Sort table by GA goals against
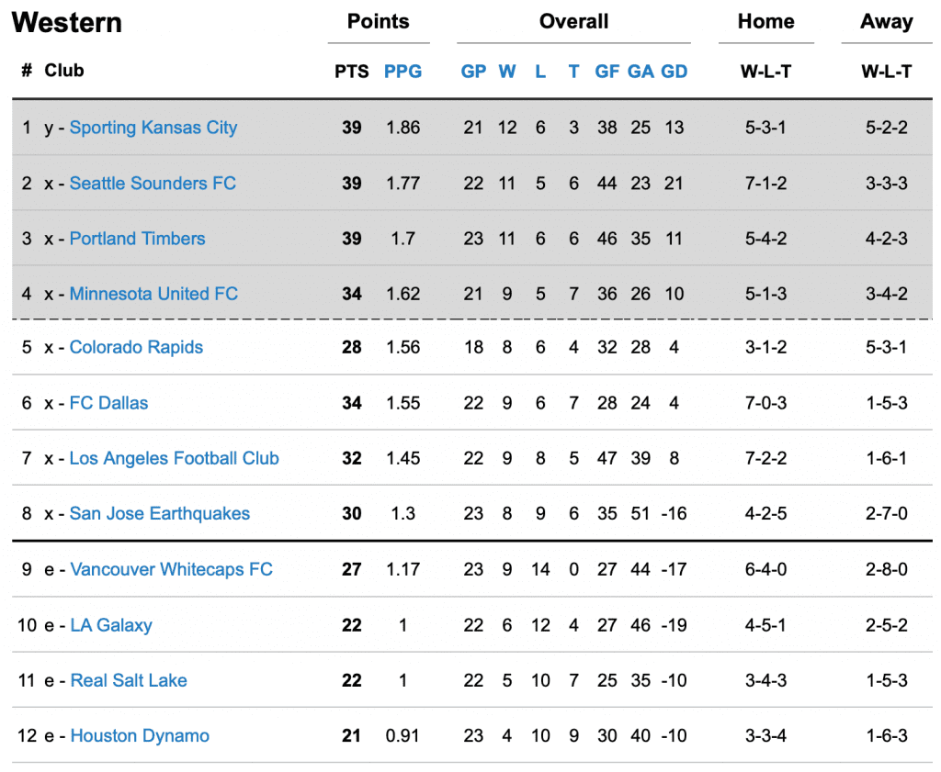The image size is (941, 772). 641,72
